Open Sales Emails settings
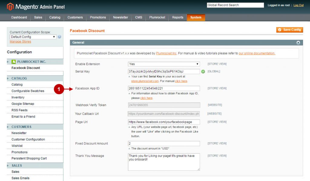 20,178
